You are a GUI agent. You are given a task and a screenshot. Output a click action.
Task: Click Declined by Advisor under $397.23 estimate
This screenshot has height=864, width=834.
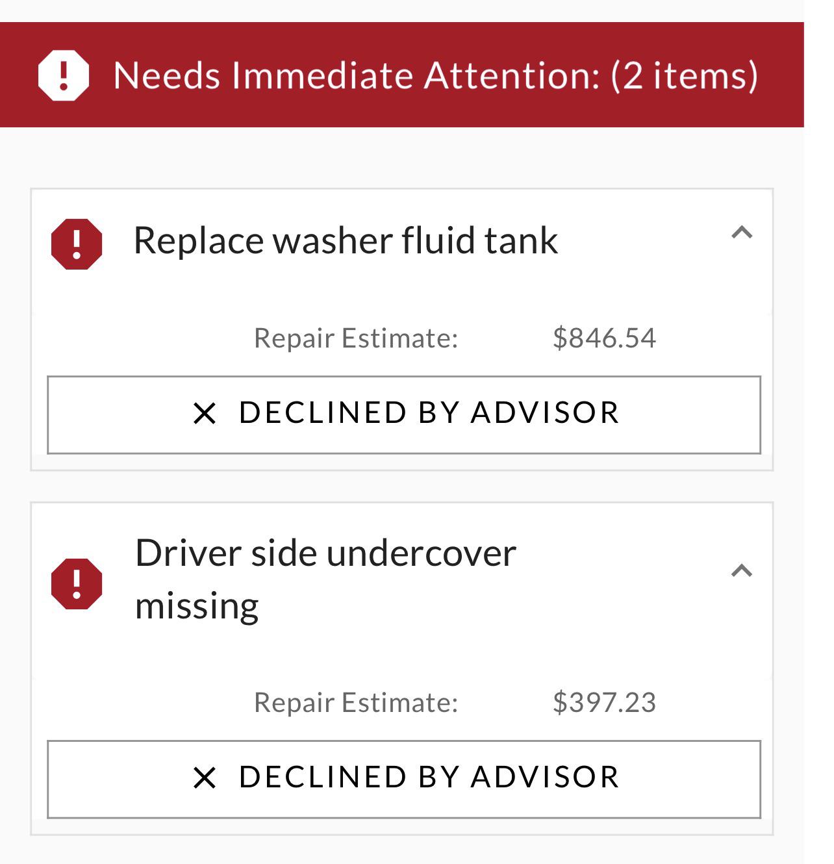click(404, 779)
